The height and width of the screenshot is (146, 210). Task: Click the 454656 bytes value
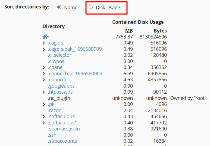[159, 117]
